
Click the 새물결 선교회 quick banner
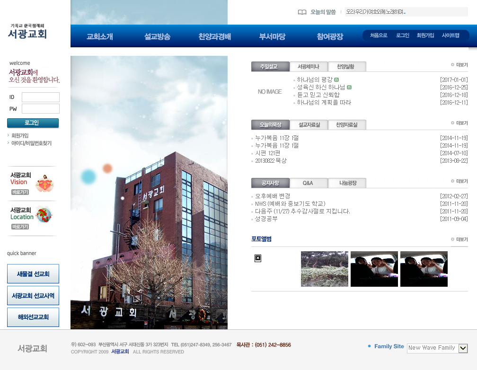tap(33, 273)
